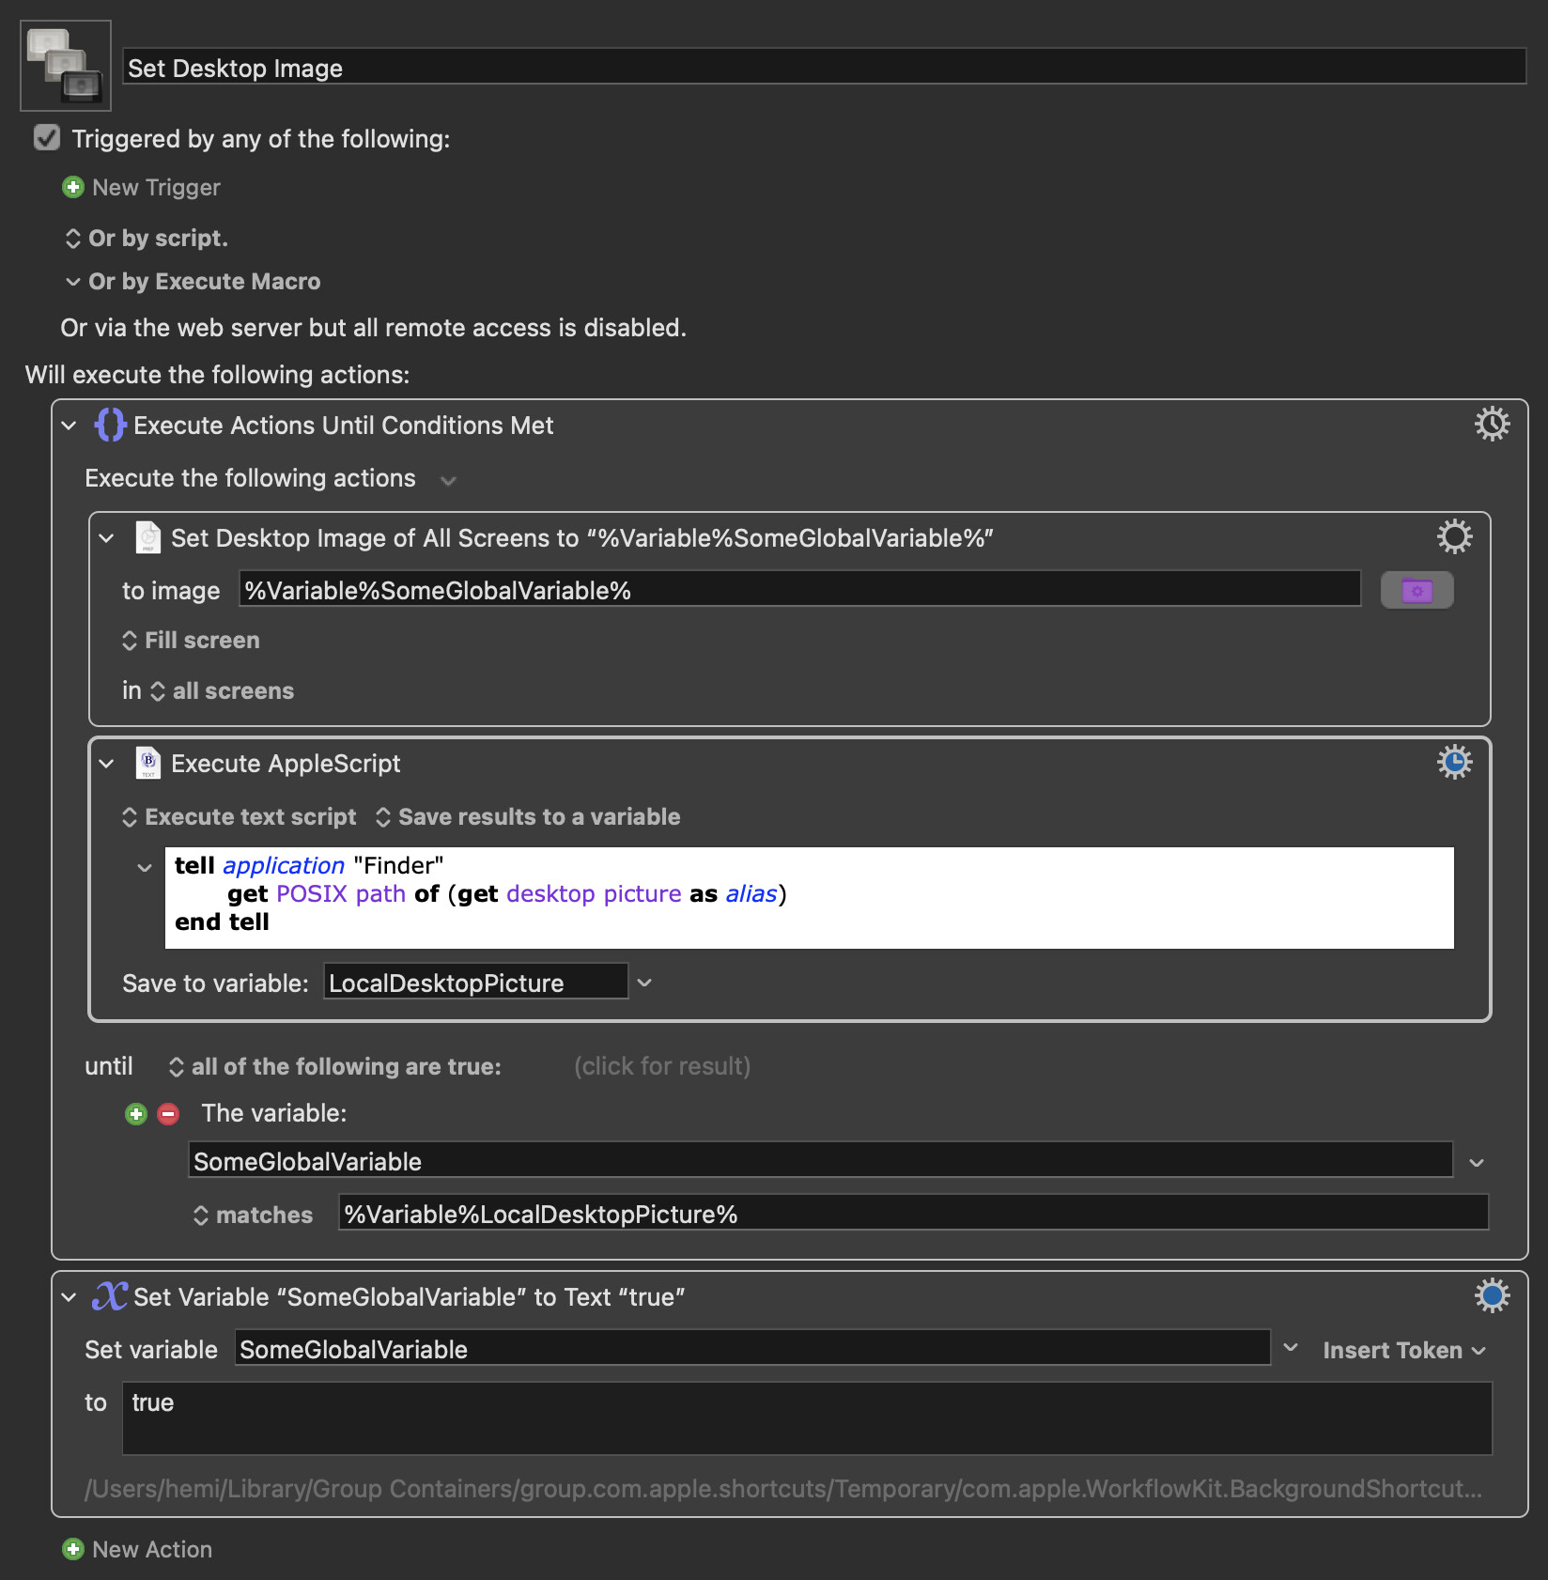This screenshot has height=1580, width=1548.
Task: Click '(click for result)' text
Action: coord(662,1067)
